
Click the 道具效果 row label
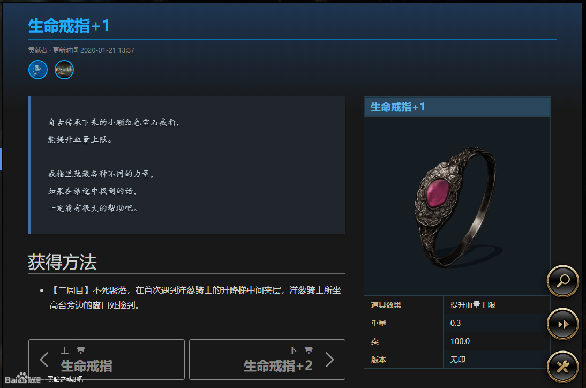(386, 305)
